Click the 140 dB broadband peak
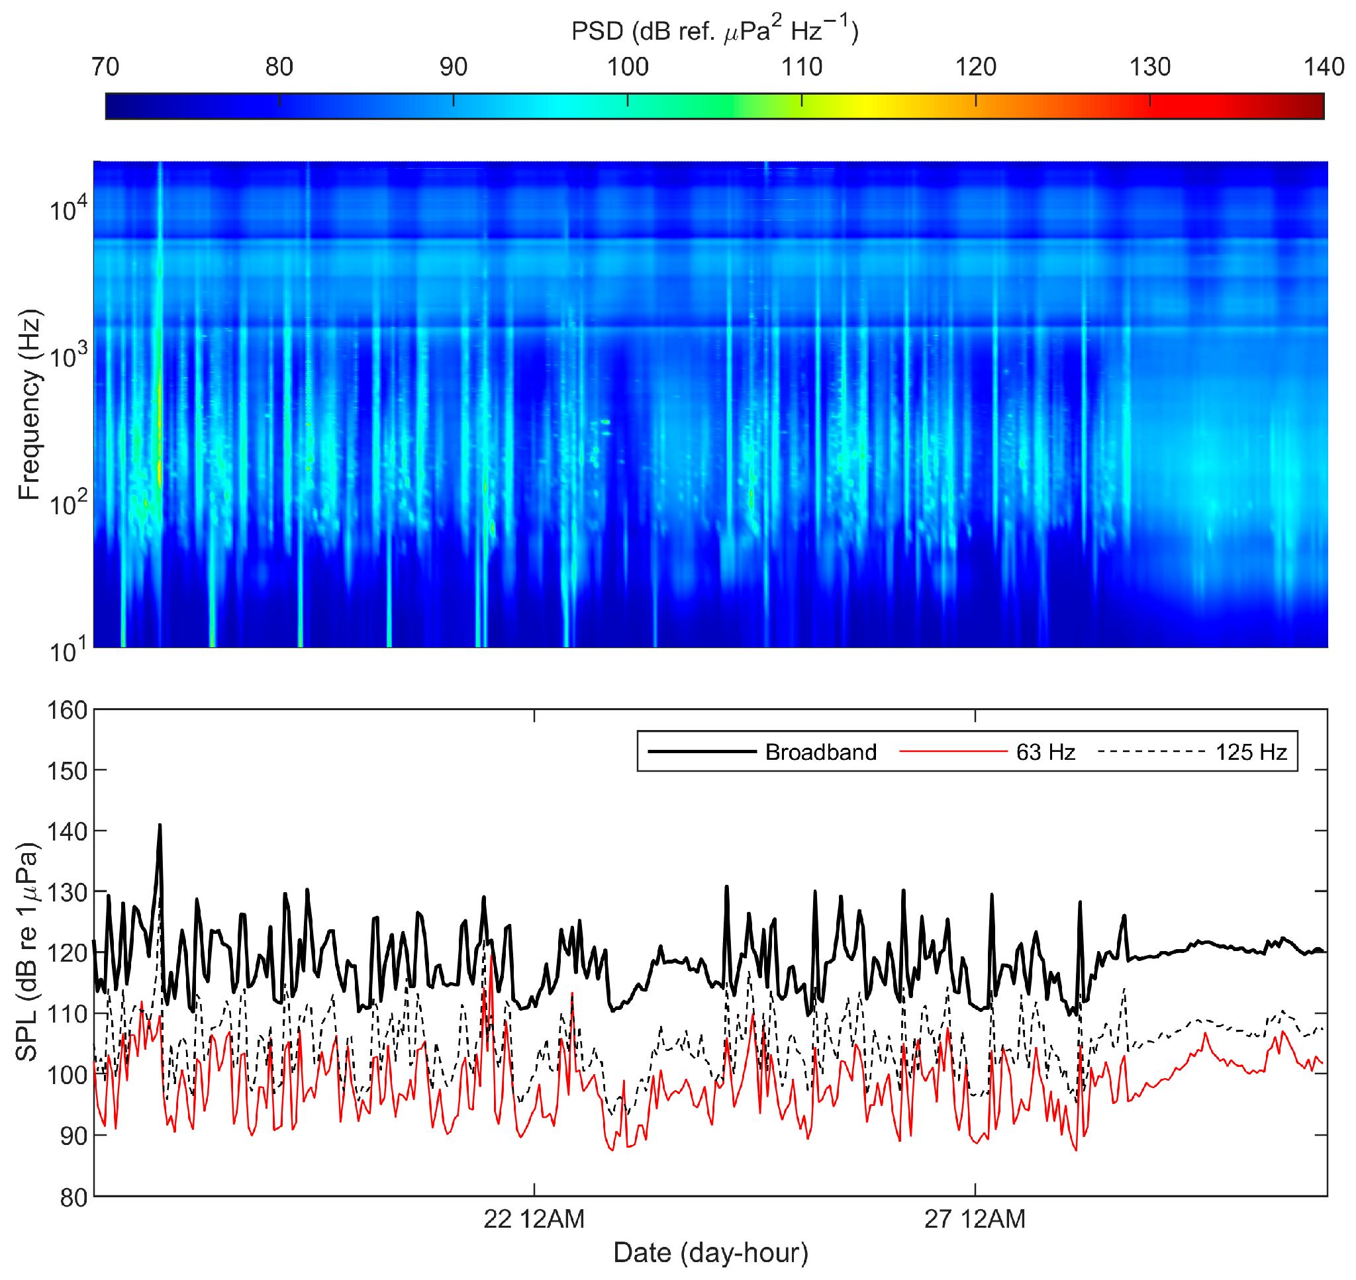The width and height of the screenshot is (1356, 1280). coord(160,826)
